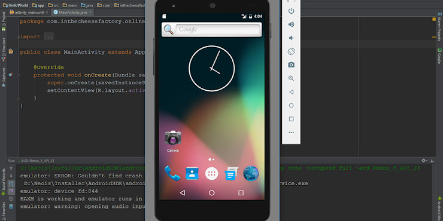Viewport: 443px width, 221px height.
Task: Click the Google search magnifier icon
Action: [x=169, y=29]
